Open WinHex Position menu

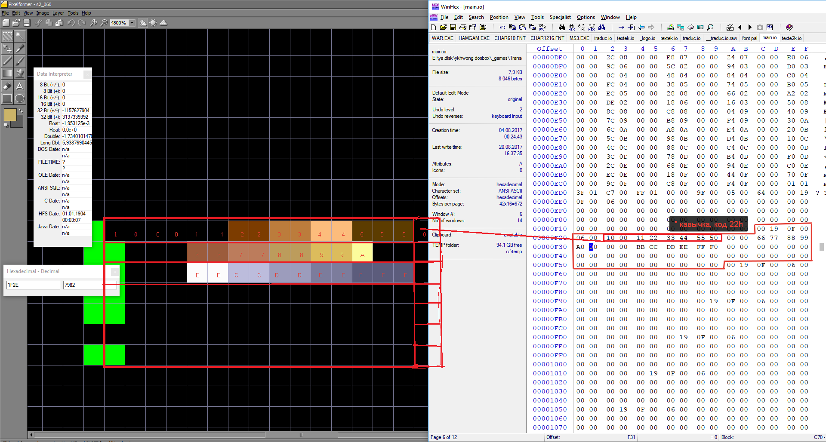pos(499,17)
